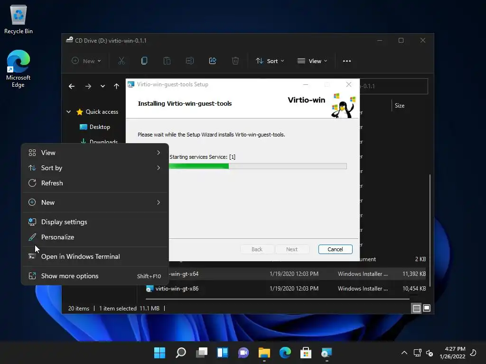
Task: Open recent locations dropdown chevron
Action: click(x=103, y=86)
